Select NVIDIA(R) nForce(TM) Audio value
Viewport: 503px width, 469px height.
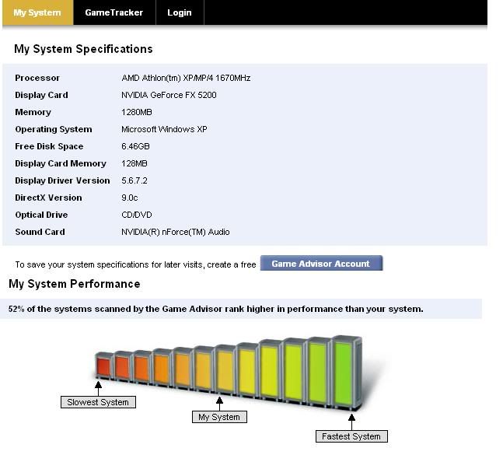(176, 232)
